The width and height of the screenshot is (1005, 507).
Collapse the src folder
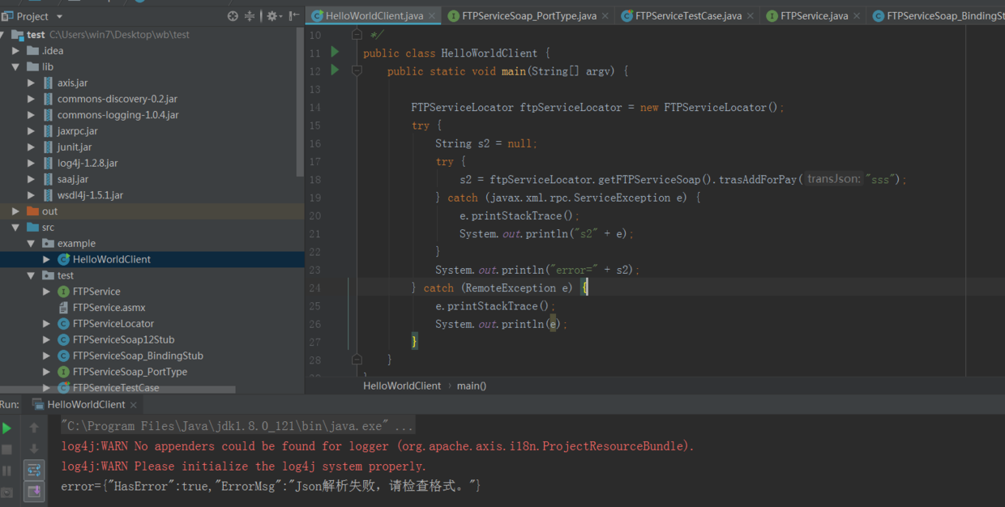(x=15, y=228)
